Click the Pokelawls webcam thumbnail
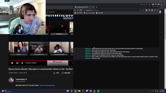166x93 pixels. (x=59, y=27)
